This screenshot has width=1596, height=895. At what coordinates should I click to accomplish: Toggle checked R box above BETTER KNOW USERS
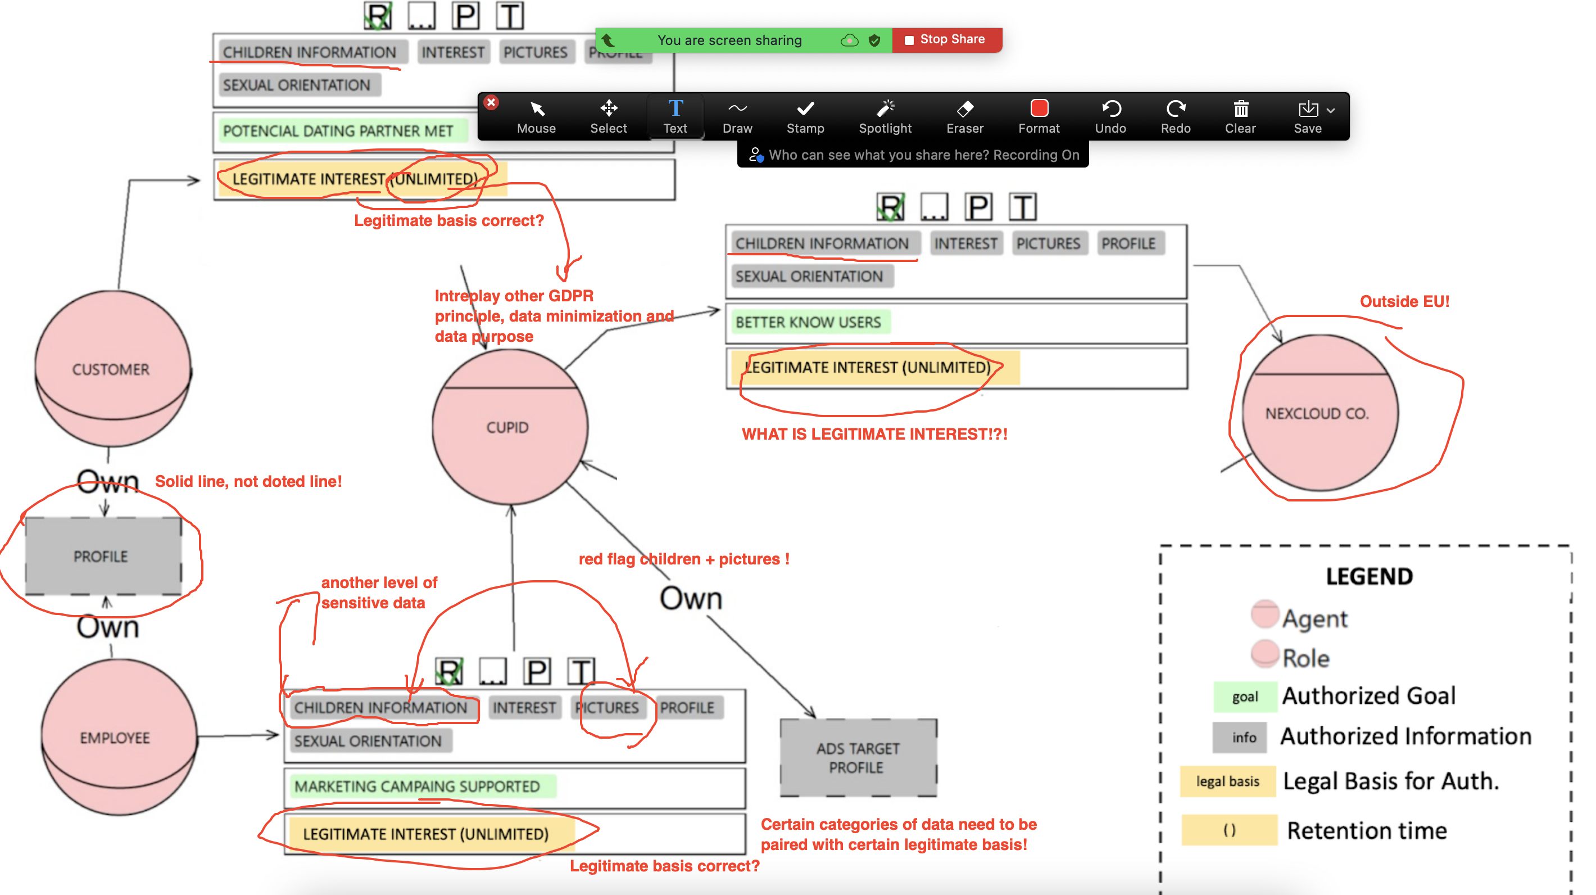tap(890, 207)
